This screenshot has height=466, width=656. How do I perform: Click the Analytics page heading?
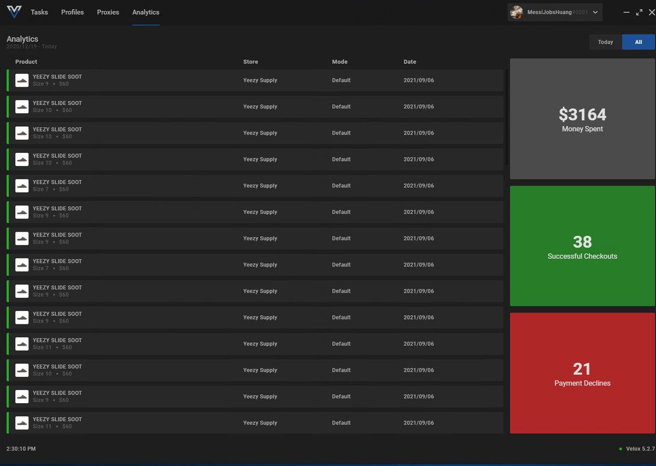tap(22, 39)
